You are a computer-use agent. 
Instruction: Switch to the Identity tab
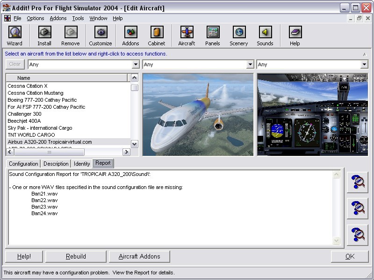click(x=82, y=164)
